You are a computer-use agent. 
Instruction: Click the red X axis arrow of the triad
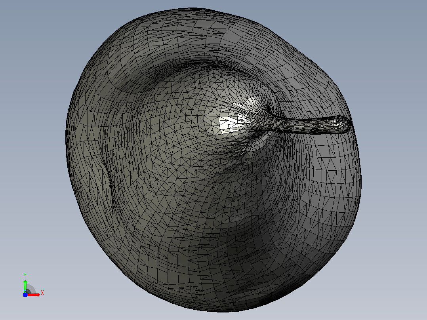(x=34, y=295)
